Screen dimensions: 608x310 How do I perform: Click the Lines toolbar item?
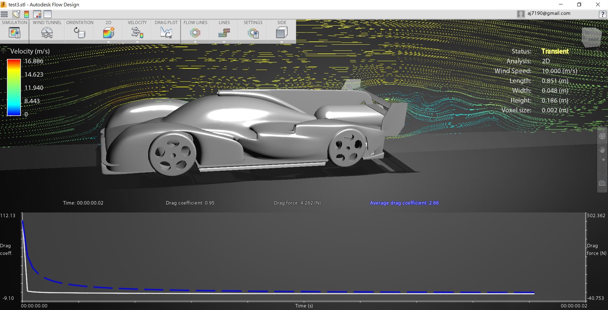coord(224,33)
